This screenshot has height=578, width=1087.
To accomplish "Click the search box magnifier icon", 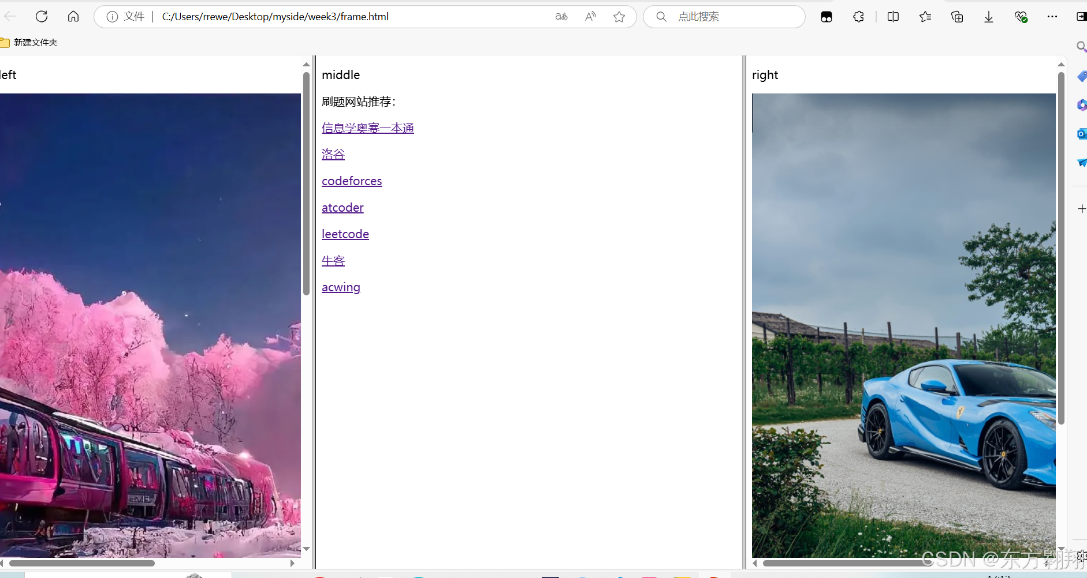I will 661,17.
